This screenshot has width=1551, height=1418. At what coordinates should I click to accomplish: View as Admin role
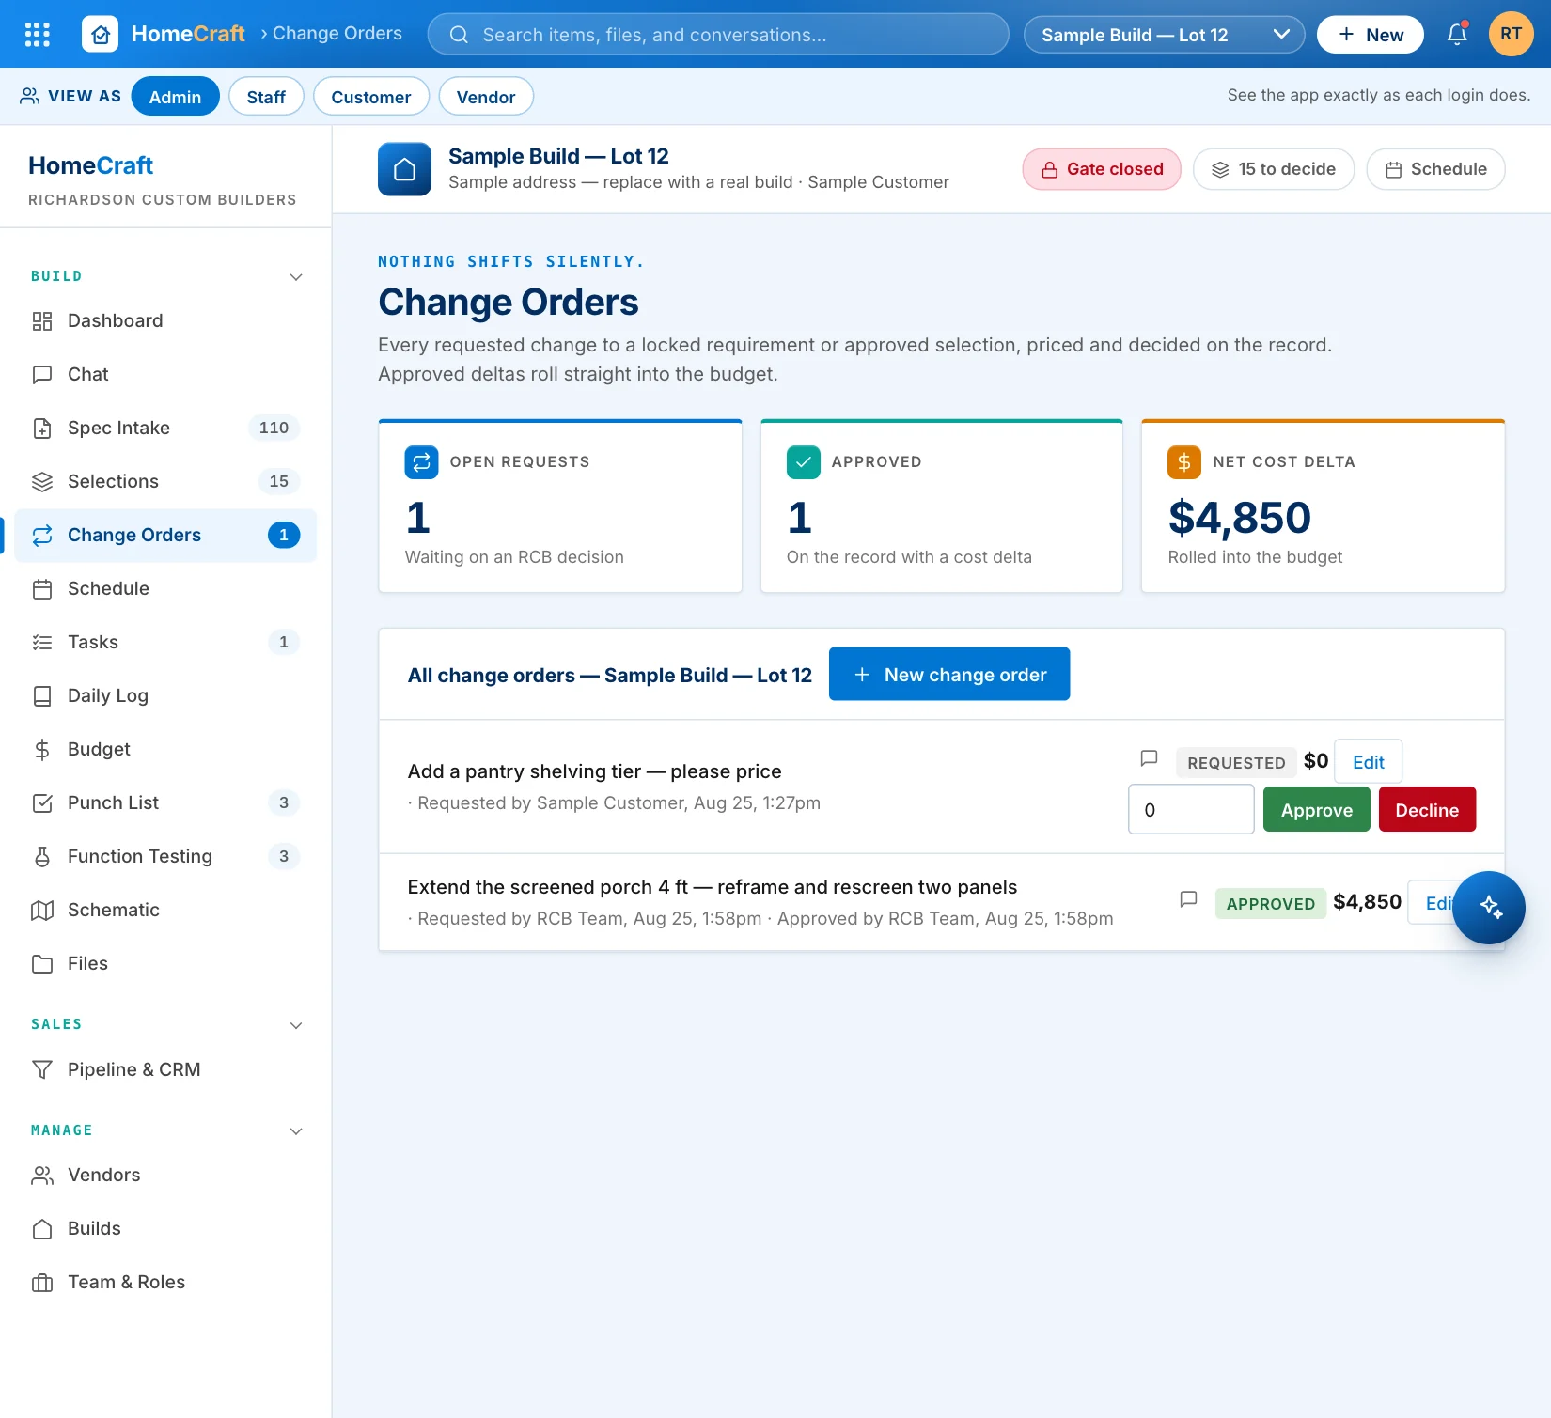[175, 97]
